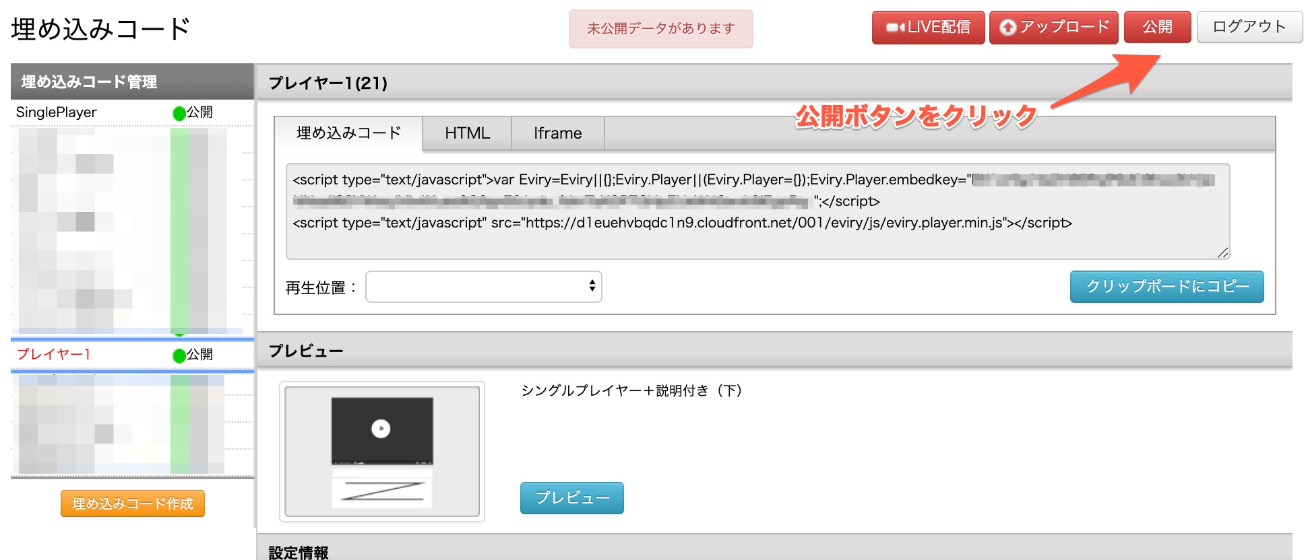Click green status dot beside SinglePlayer

[x=179, y=113]
